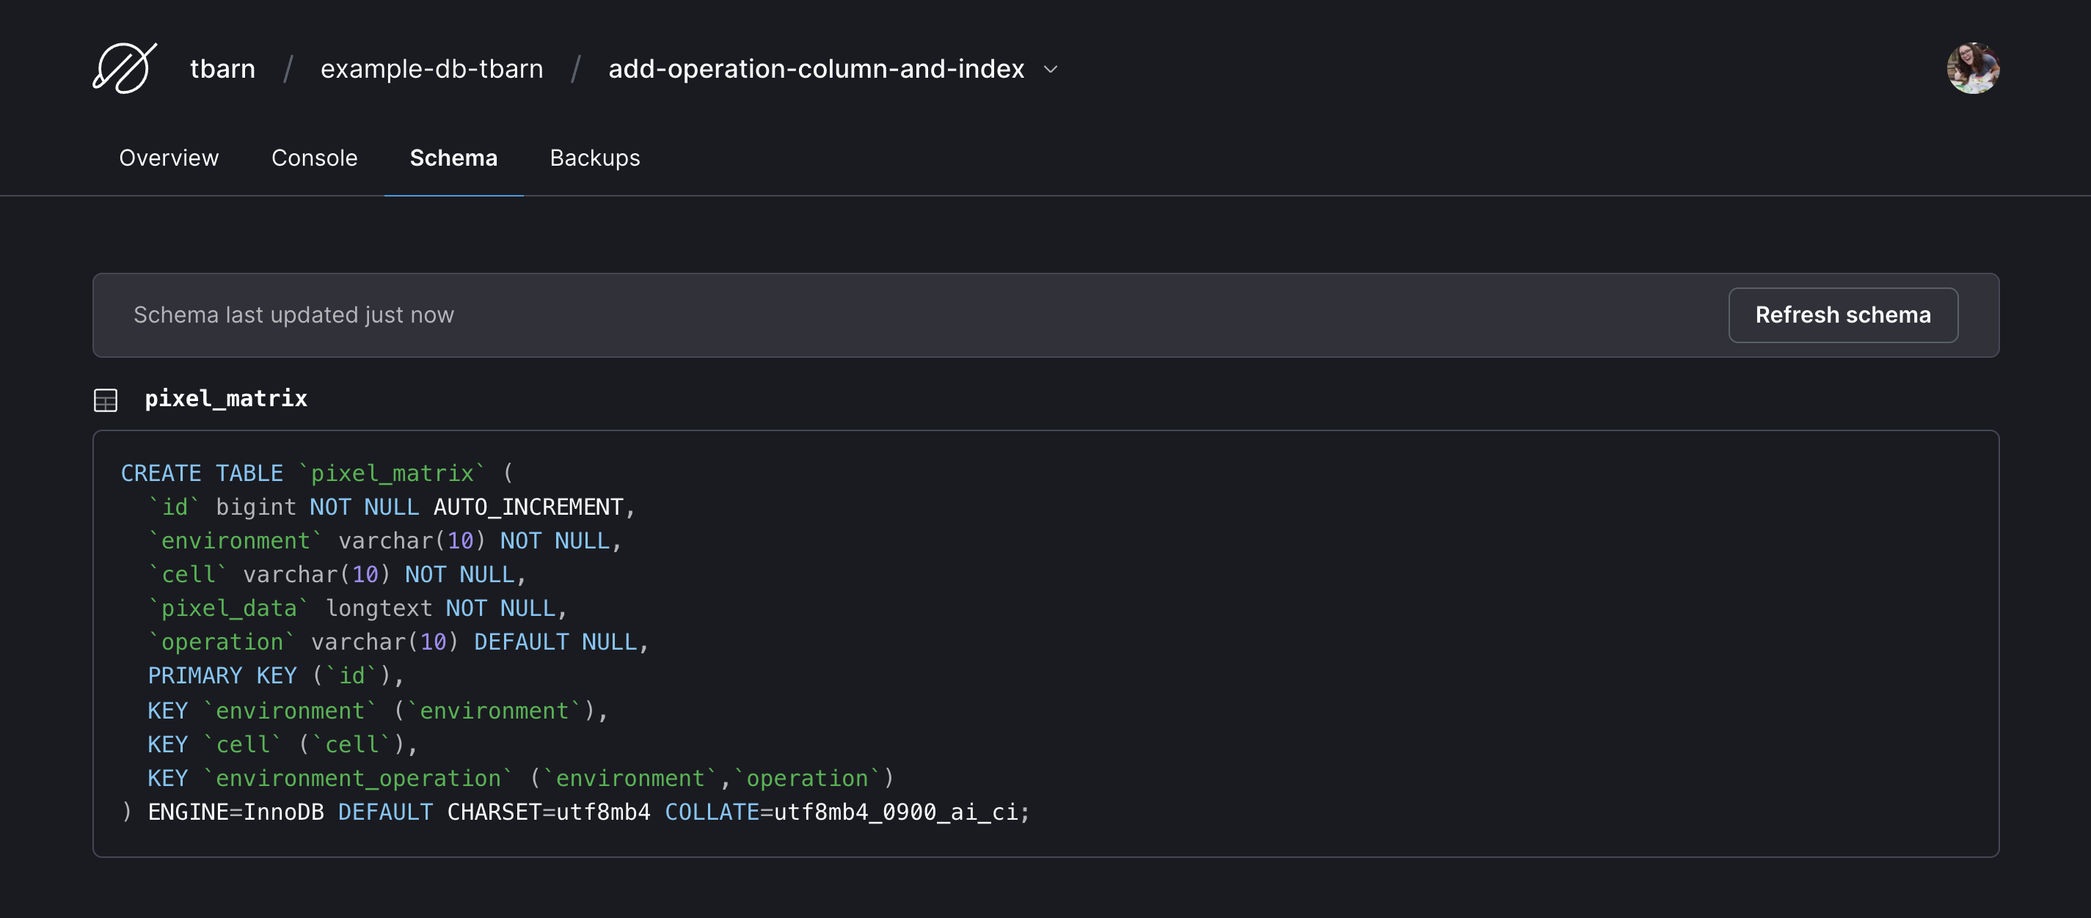2091x918 pixels.
Task: Select the schema last updated message
Action: [294, 315]
